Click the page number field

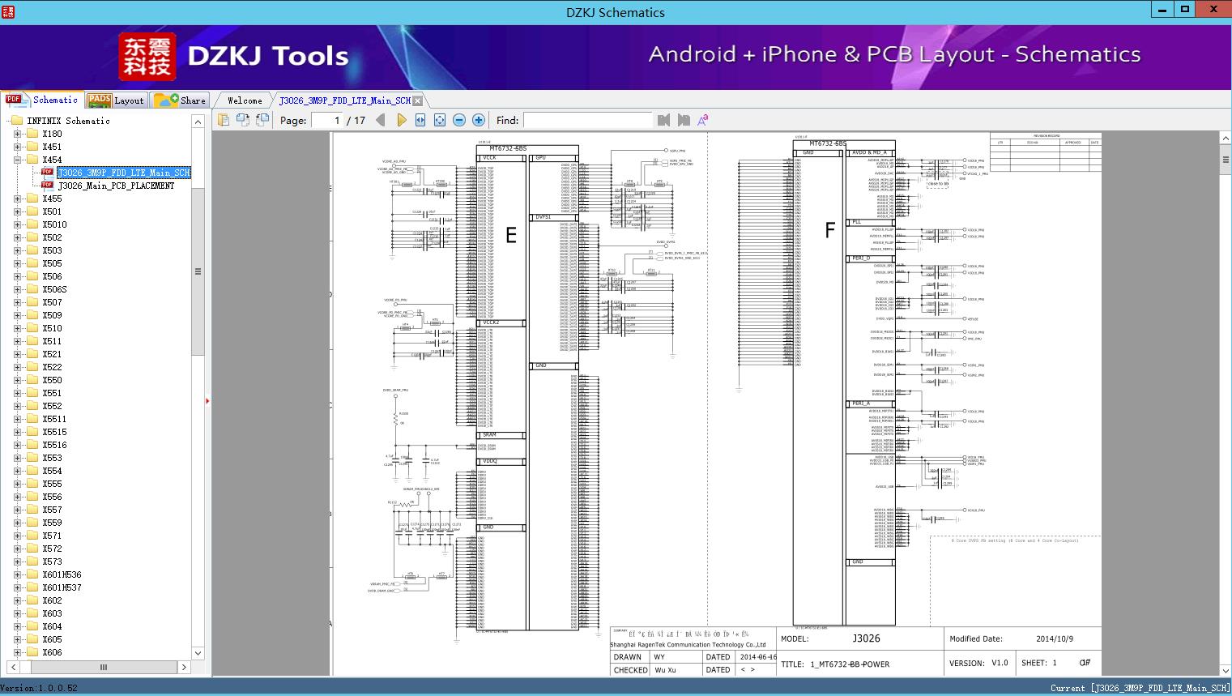click(x=327, y=120)
